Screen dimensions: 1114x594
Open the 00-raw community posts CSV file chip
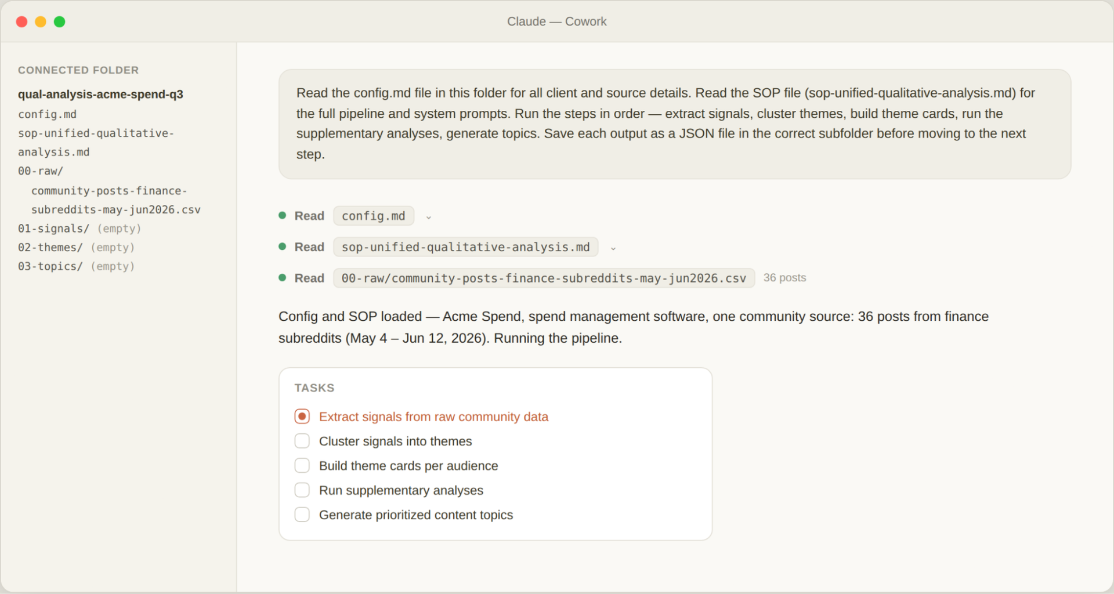click(x=544, y=278)
